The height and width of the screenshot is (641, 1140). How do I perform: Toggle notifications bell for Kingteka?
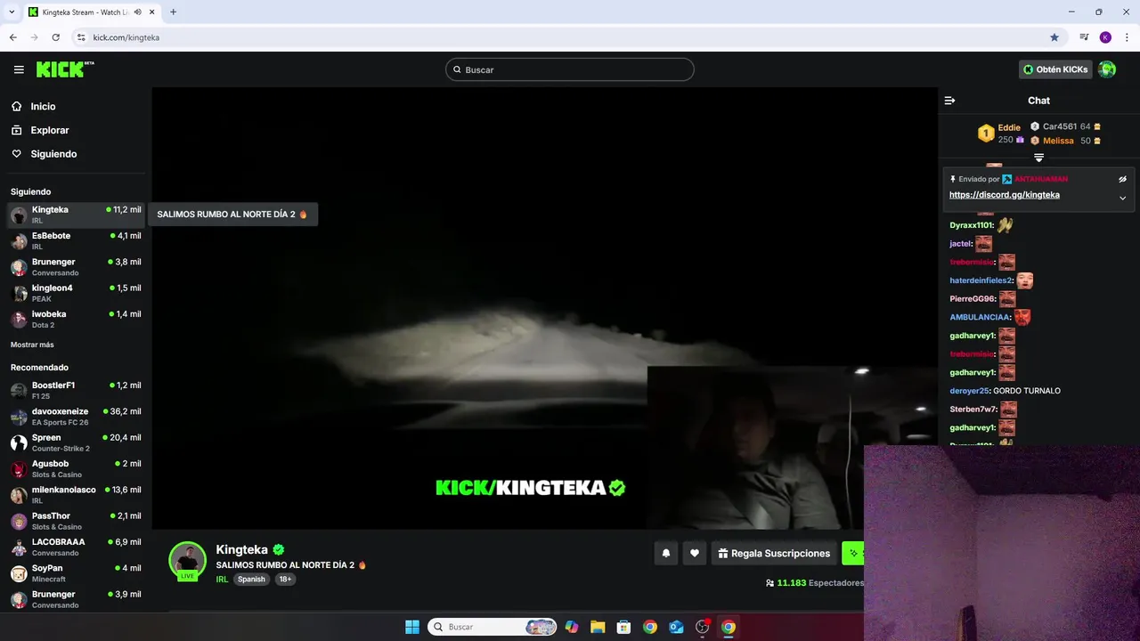[x=665, y=553]
